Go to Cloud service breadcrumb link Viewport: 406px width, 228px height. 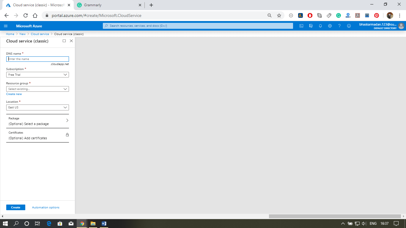40,34
